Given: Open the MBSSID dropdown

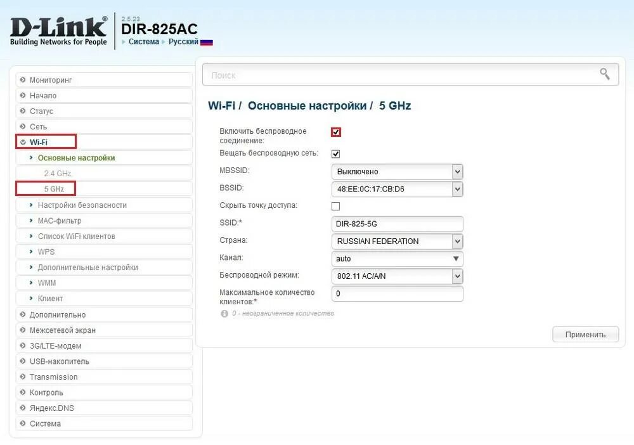Looking at the screenshot, I should 397,172.
